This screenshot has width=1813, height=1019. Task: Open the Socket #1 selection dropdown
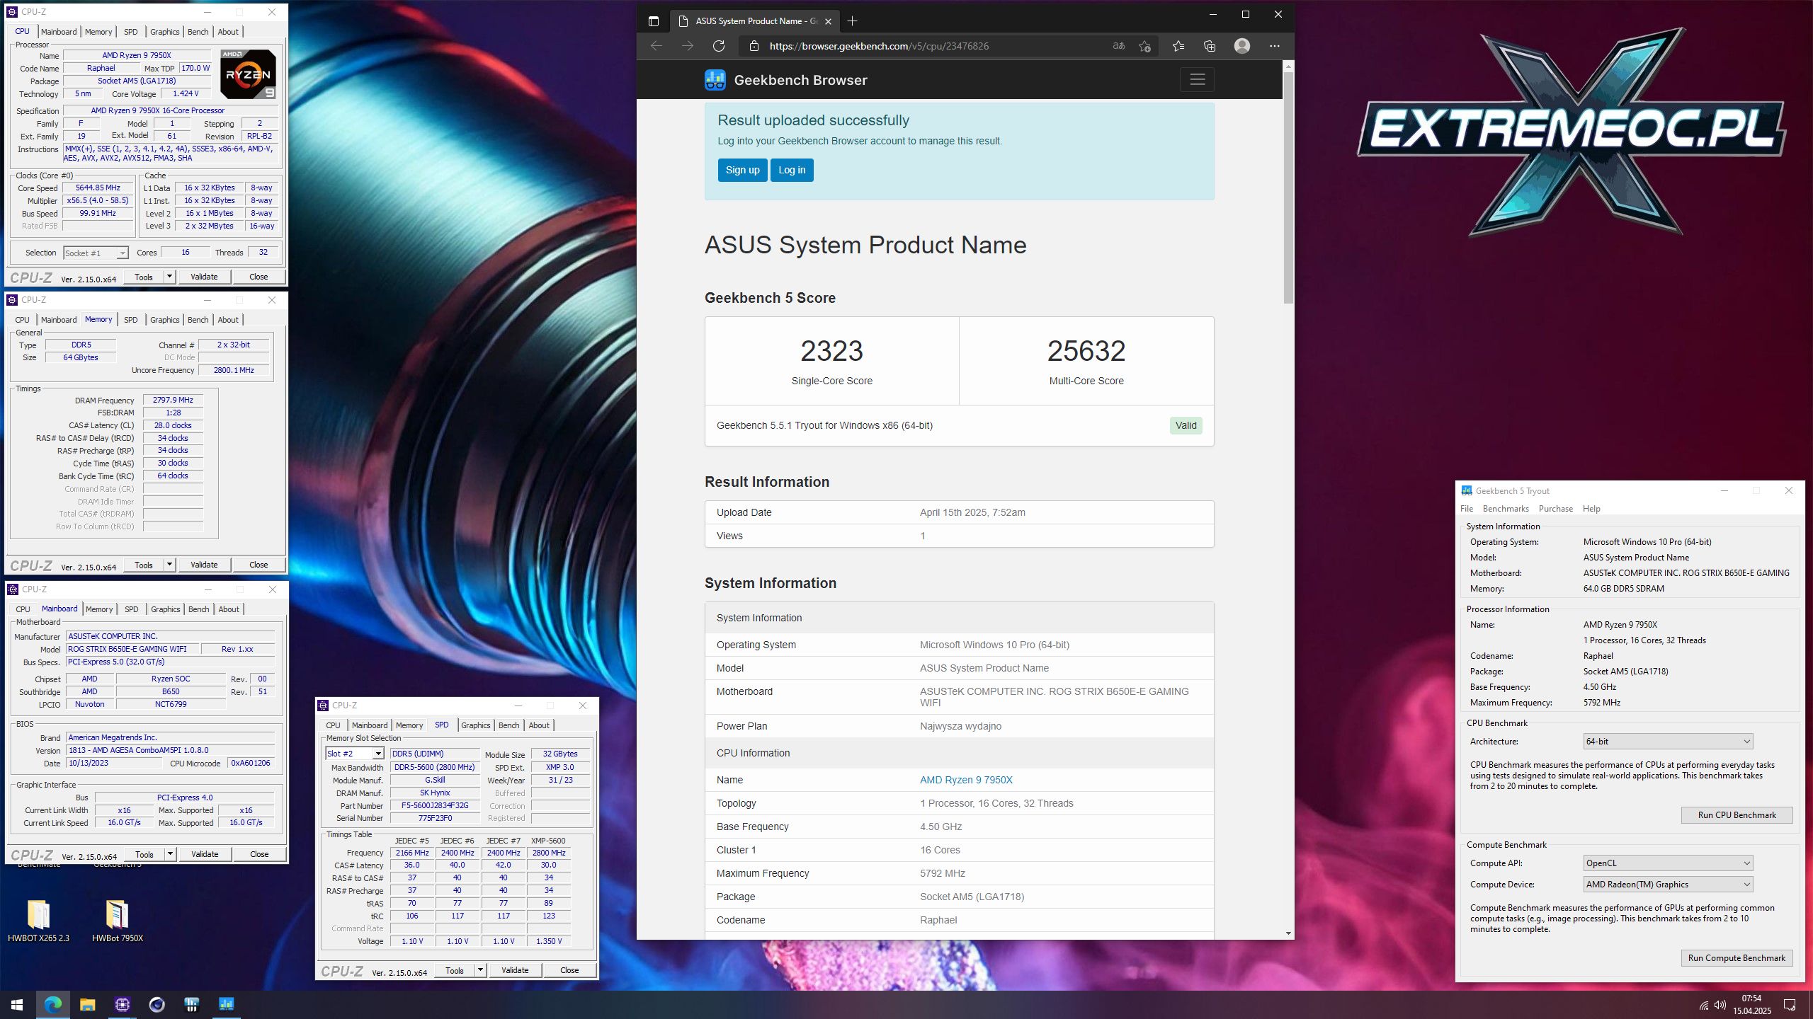click(96, 253)
